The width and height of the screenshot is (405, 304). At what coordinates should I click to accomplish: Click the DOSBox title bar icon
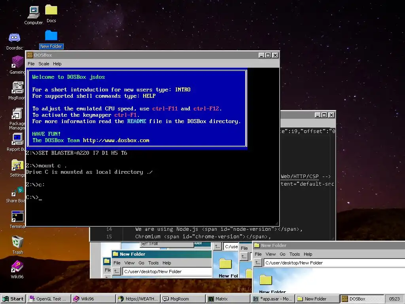tap(30, 55)
